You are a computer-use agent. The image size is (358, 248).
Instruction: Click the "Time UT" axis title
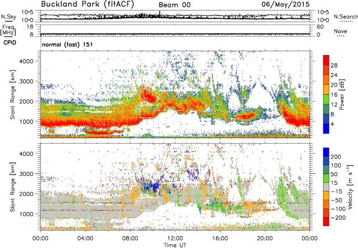[175, 245]
